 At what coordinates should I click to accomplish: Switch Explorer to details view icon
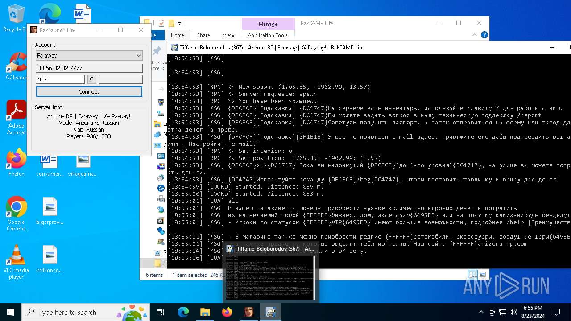[472, 275]
